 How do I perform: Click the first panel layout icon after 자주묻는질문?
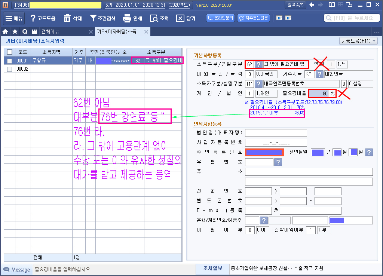coord(279,18)
